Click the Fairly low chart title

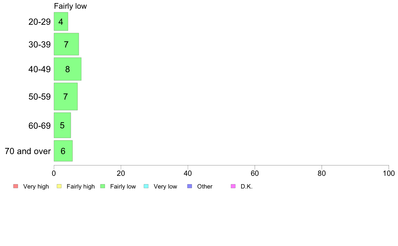click(x=70, y=6)
